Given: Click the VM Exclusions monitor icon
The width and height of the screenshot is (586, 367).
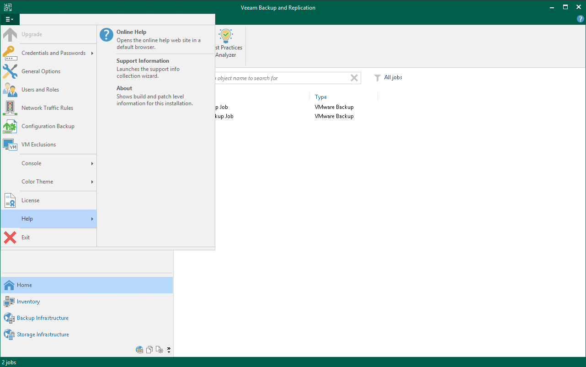Looking at the screenshot, I should pos(10,145).
